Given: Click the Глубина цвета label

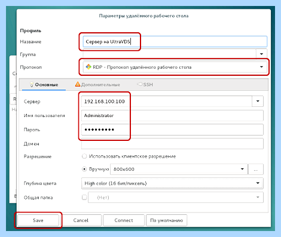Looking at the screenshot, I should 40,183.
